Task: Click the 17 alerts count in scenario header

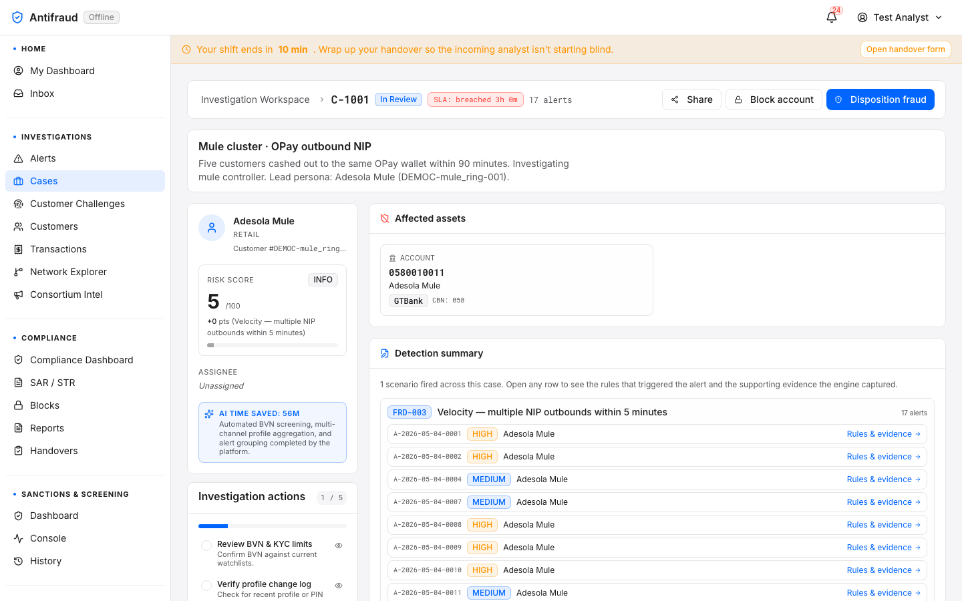Action: [914, 413]
